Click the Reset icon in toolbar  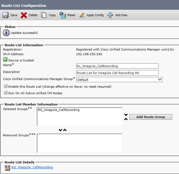63,15
